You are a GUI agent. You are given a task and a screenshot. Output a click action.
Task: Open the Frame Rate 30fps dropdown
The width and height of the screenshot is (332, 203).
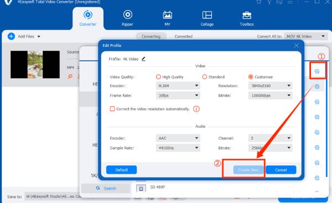[x=178, y=95]
